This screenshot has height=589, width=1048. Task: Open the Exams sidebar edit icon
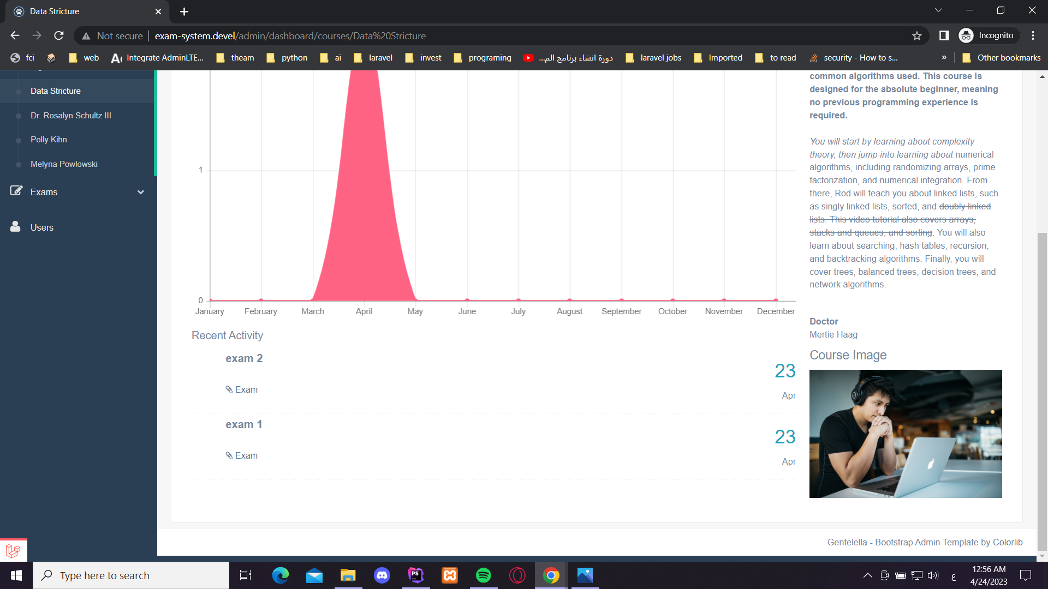pyautogui.click(x=16, y=191)
